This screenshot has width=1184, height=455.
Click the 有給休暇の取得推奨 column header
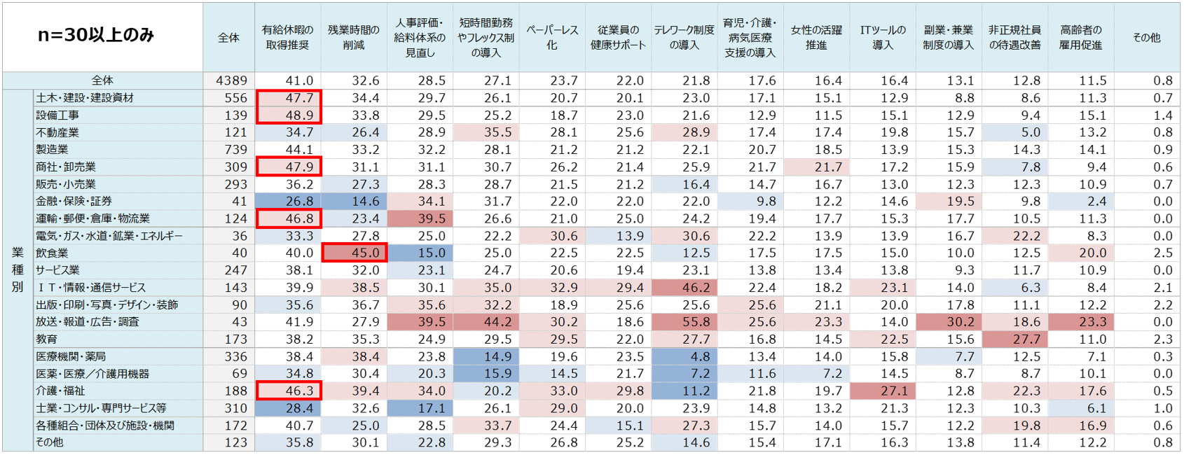pos(287,37)
